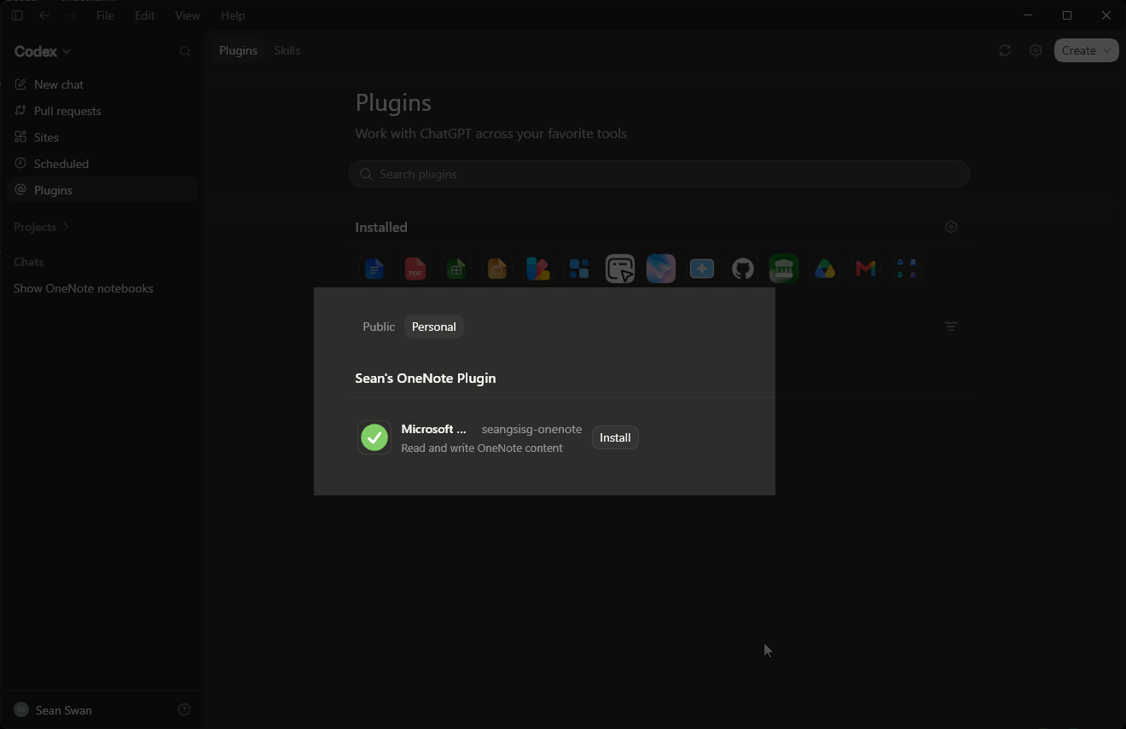Viewport: 1126px width, 729px height.
Task: Open Pull requests in sidebar
Action: 102,111
